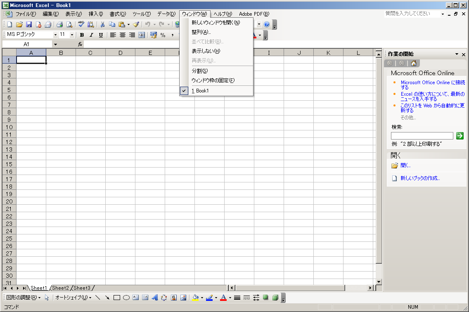This screenshot has width=469, height=312.
Task: Choose ウィンドウ枠の固定 from the Window menu
Action: (213, 80)
